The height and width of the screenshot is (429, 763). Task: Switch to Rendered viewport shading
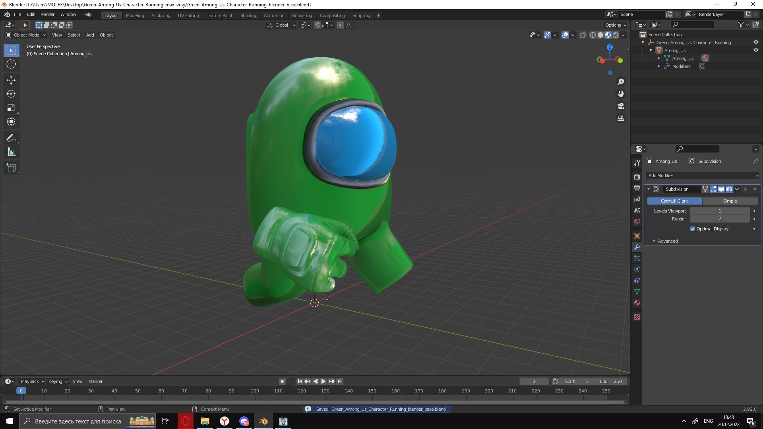click(x=616, y=35)
